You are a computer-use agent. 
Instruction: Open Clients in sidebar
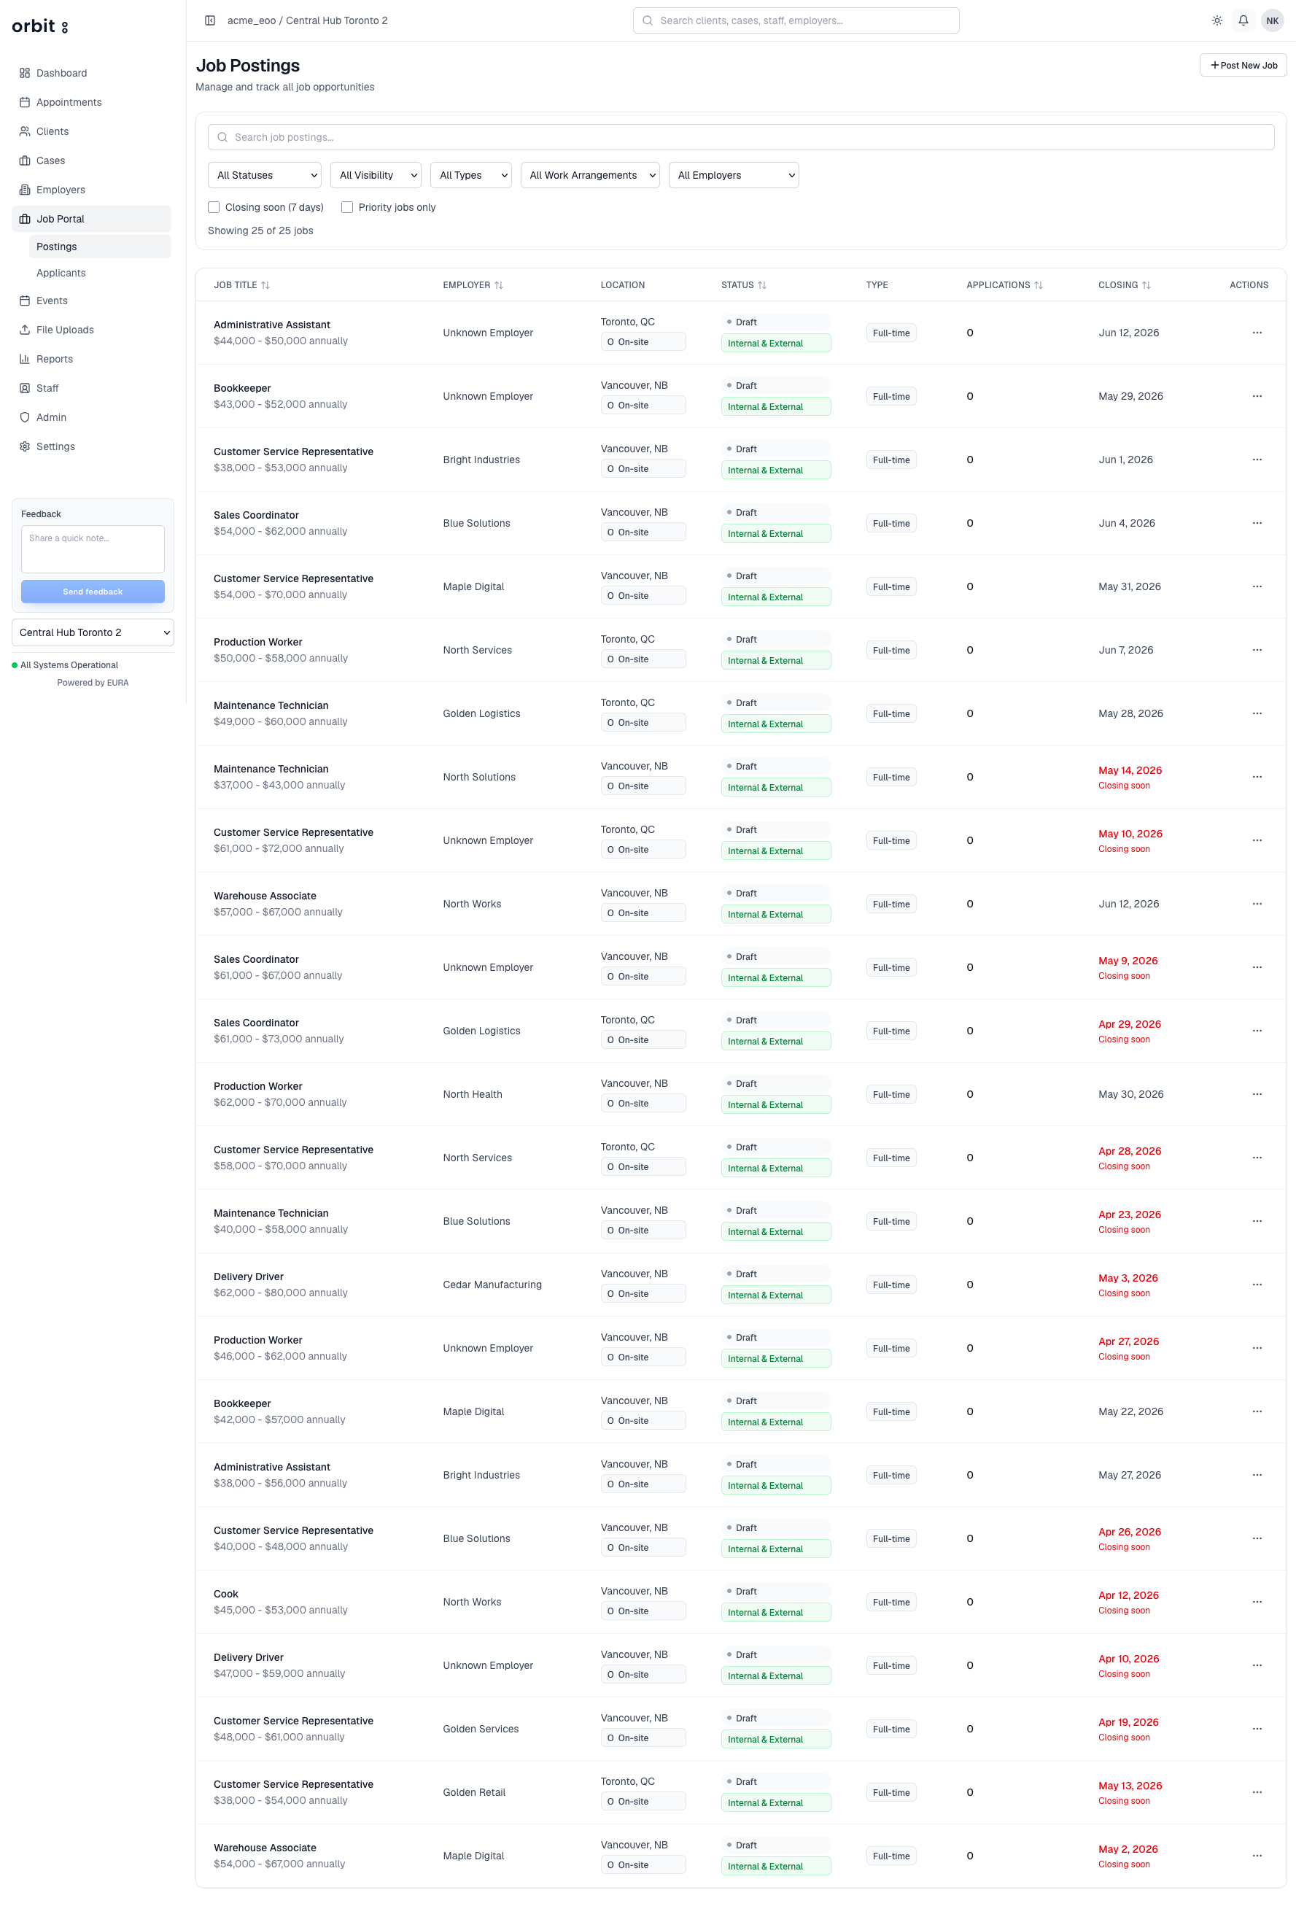(92, 131)
